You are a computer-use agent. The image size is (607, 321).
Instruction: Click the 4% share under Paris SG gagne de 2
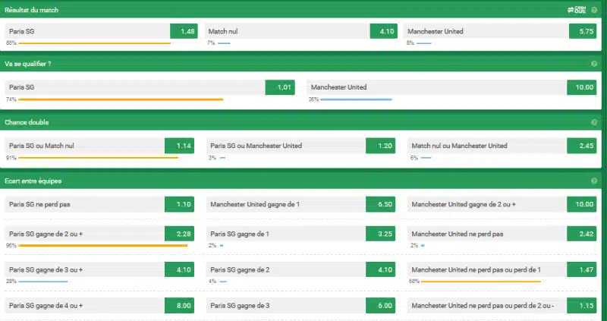[212, 281]
